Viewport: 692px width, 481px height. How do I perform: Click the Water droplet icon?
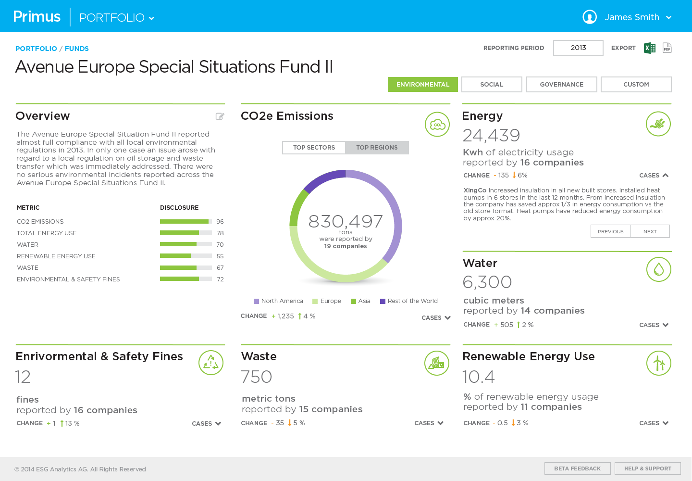[659, 269]
